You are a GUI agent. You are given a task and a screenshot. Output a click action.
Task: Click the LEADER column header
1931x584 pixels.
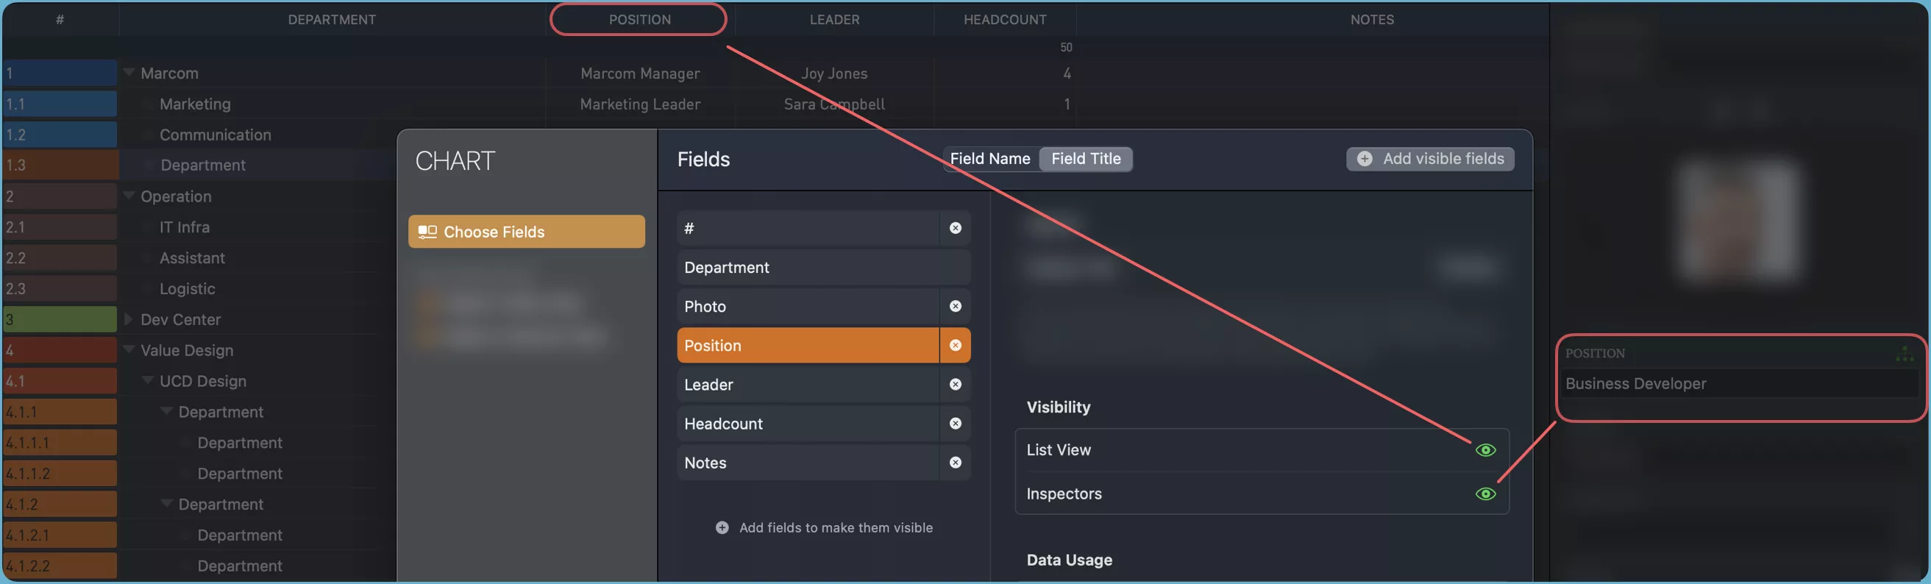coord(834,20)
